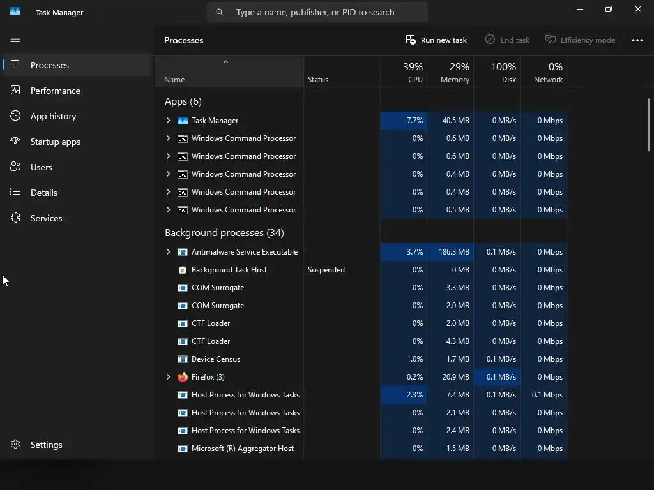The image size is (654, 490).
Task: Open the App history page
Action: 77,116
